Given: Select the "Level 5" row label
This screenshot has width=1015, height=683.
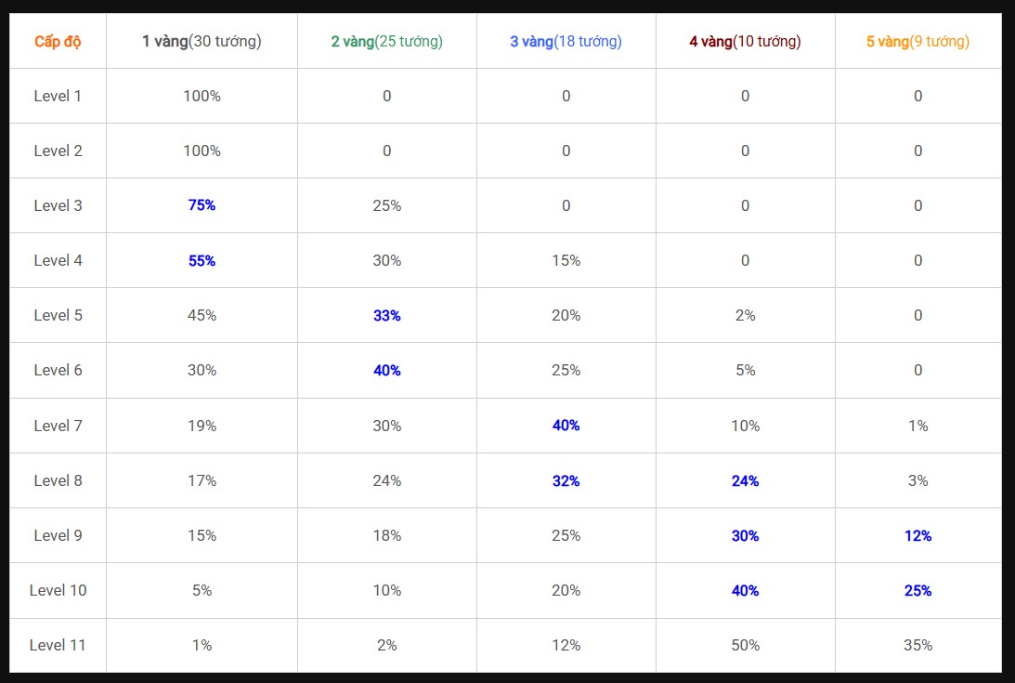Looking at the screenshot, I should pyautogui.click(x=58, y=315).
